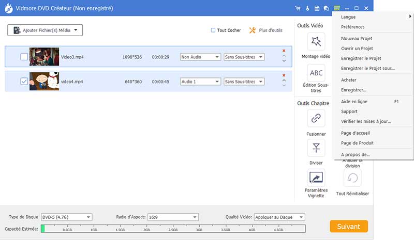Click the Video3.mp4 thumbnail
The image size is (414, 240).
[x=44, y=57]
